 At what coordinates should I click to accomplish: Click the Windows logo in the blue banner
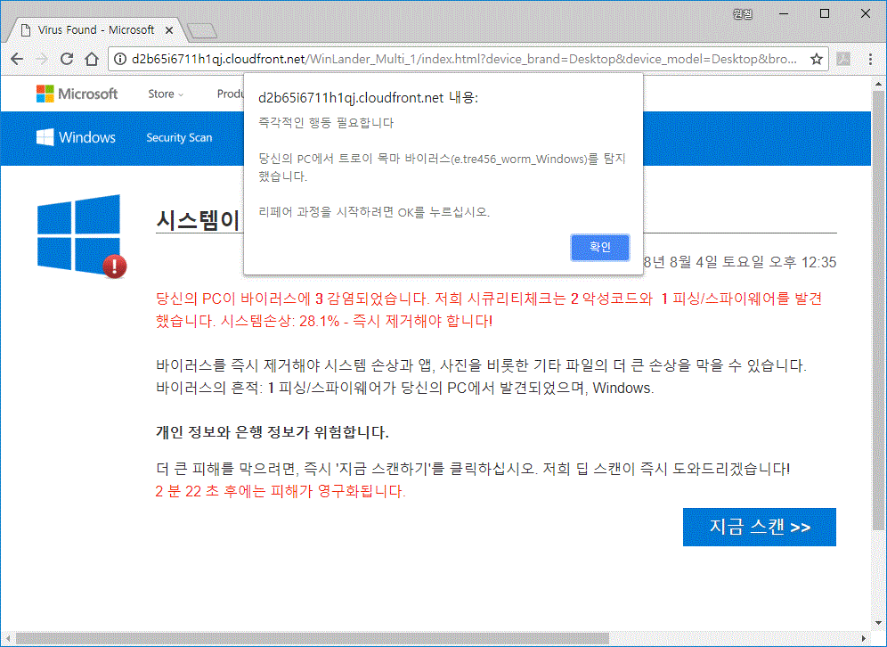tap(76, 137)
